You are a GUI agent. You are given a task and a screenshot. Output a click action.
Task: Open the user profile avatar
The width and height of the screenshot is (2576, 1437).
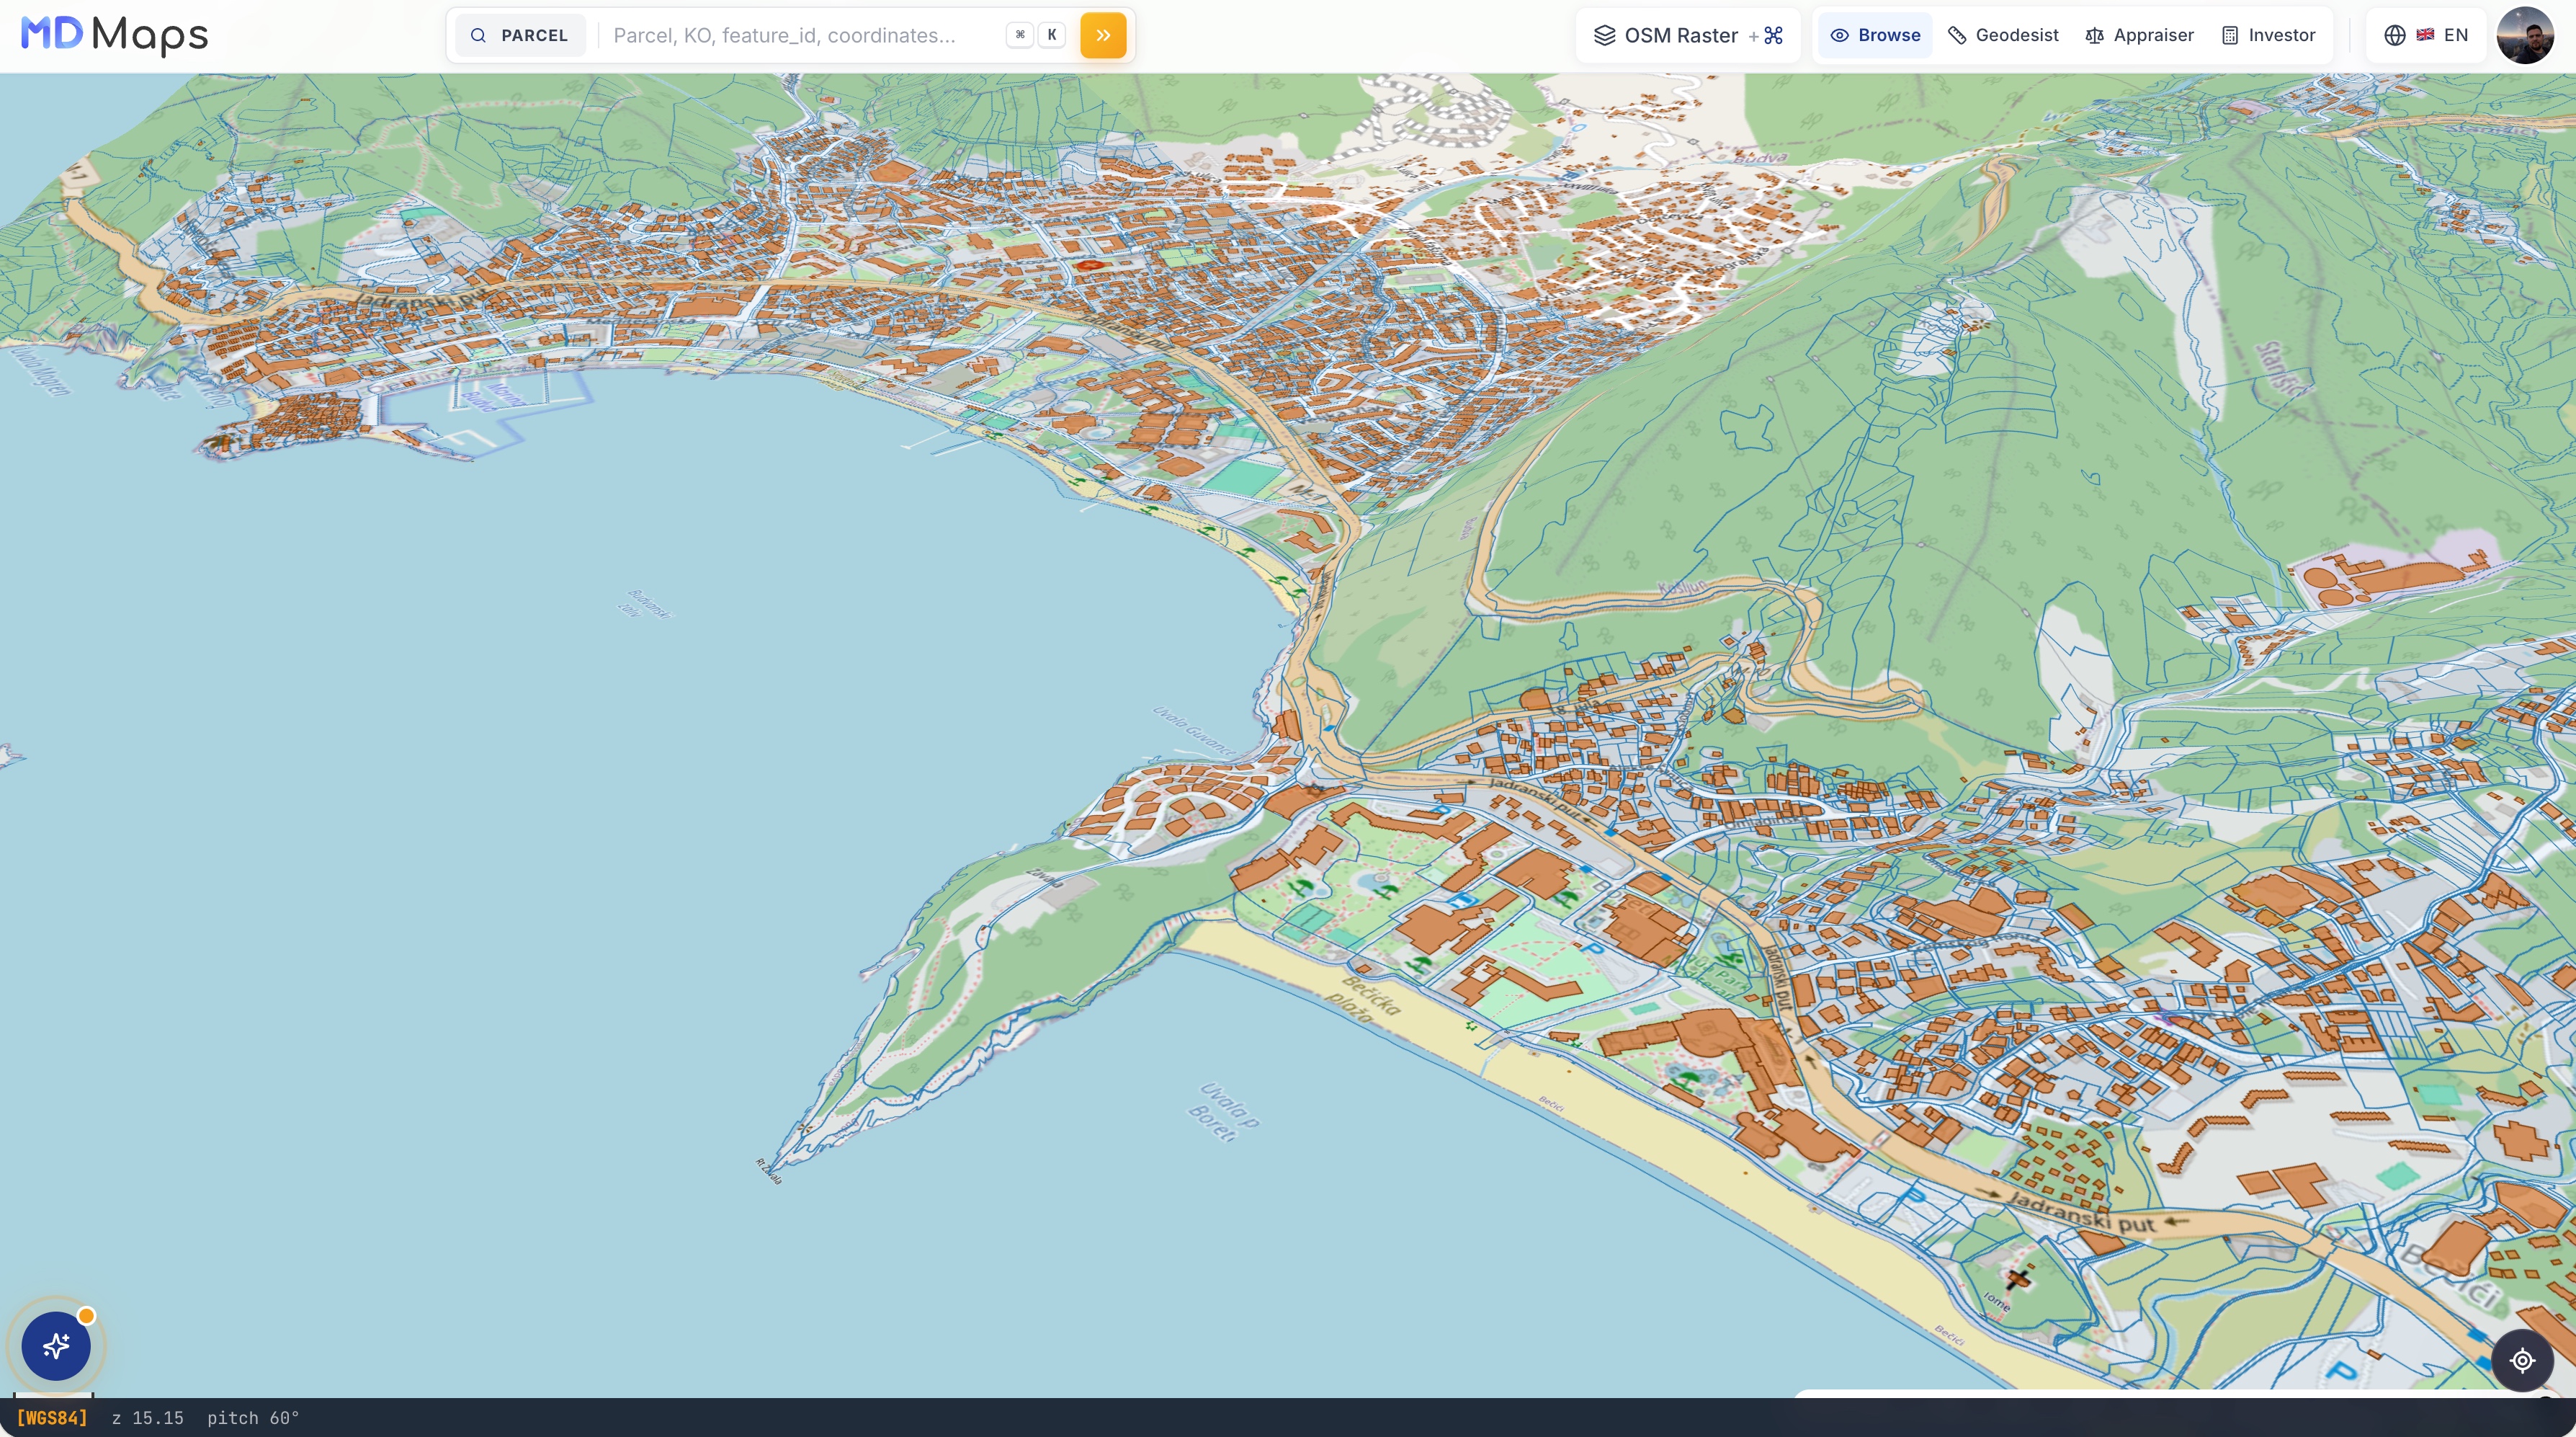(x=2525, y=35)
